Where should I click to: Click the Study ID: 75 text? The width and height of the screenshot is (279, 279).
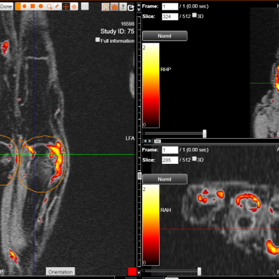click(x=117, y=31)
